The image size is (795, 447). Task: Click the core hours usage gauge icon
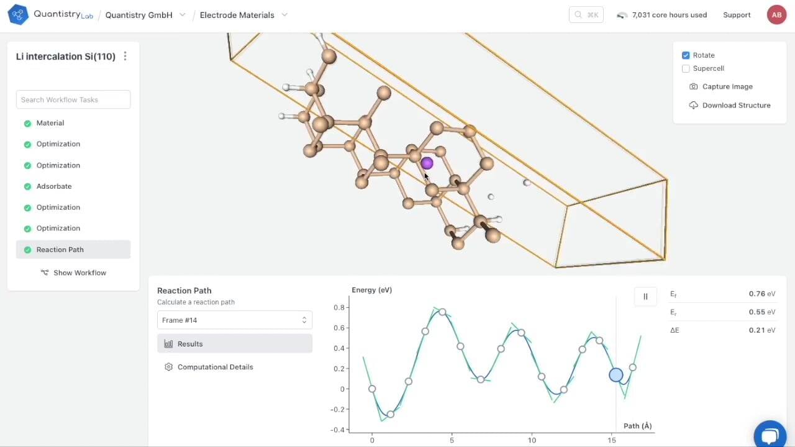[x=622, y=15]
